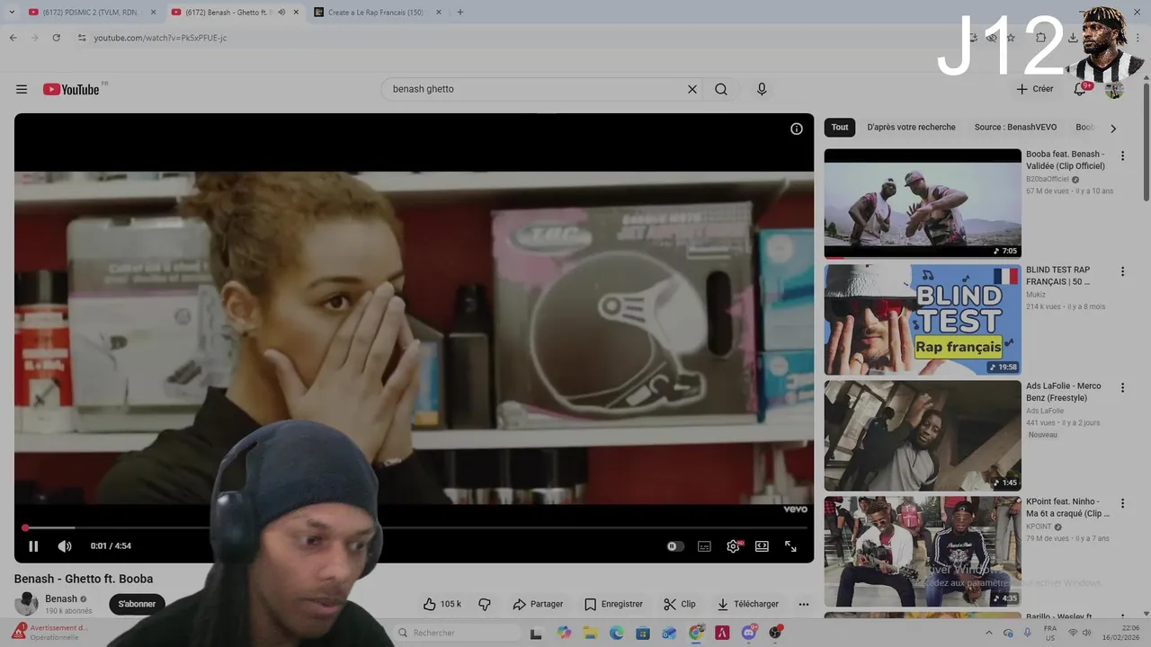Image resolution: width=1151 pixels, height=647 pixels.
Task: Open options menu for Ads LaFolie video
Action: [1122, 387]
